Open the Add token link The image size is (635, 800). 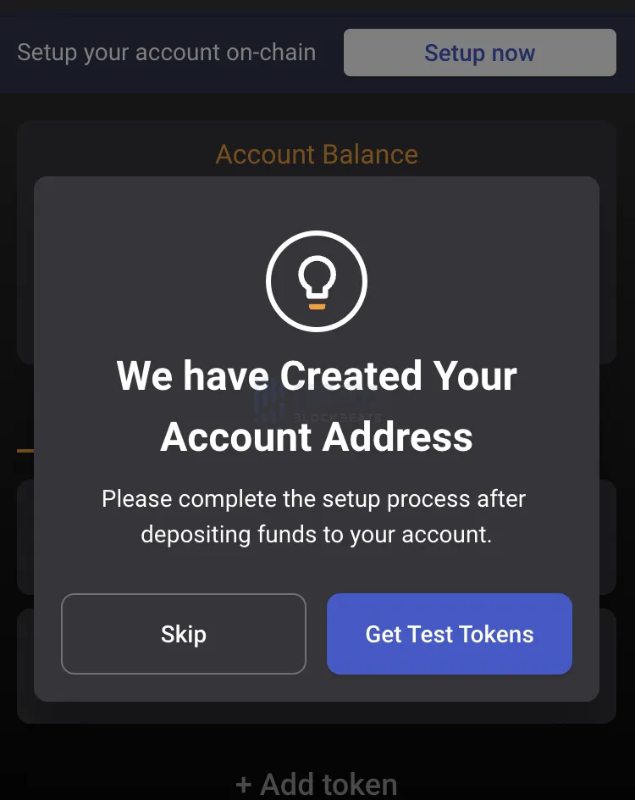pyautogui.click(x=317, y=784)
